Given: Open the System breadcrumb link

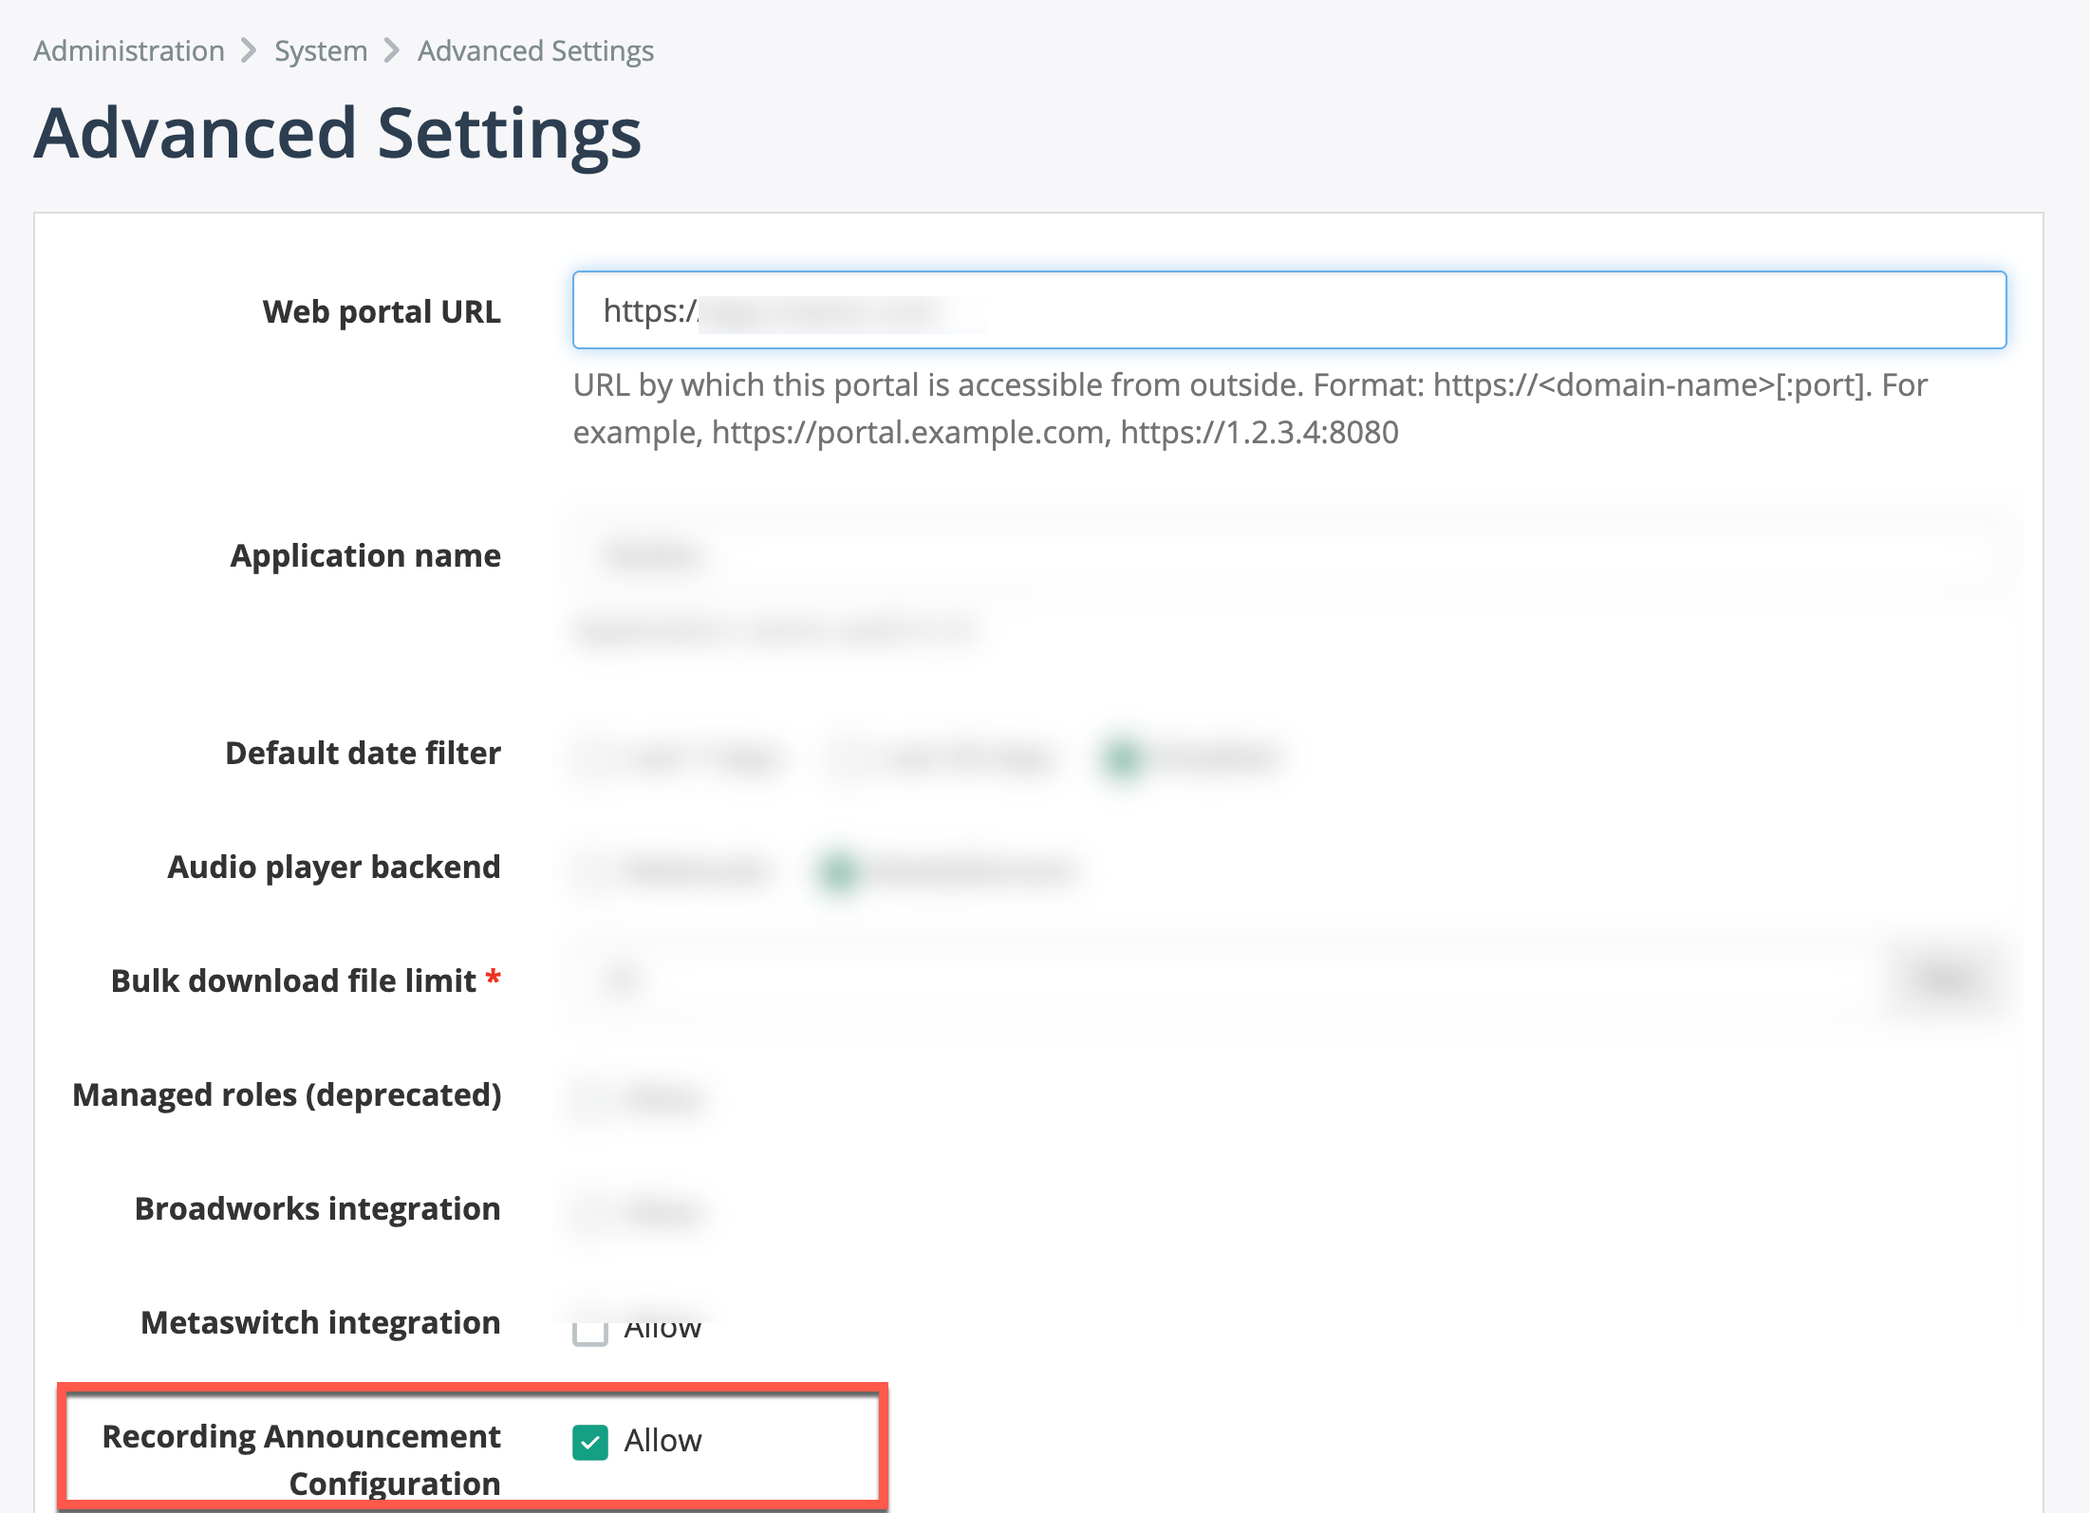Looking at the screenshot, I should click(x=321, y=50).
